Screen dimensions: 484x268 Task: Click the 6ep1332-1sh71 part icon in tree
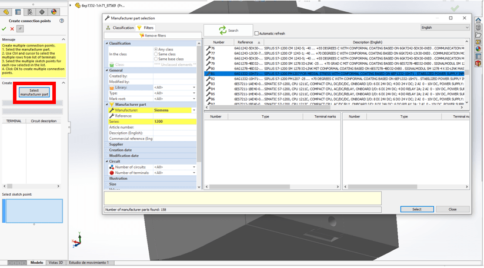pos(78,5)
